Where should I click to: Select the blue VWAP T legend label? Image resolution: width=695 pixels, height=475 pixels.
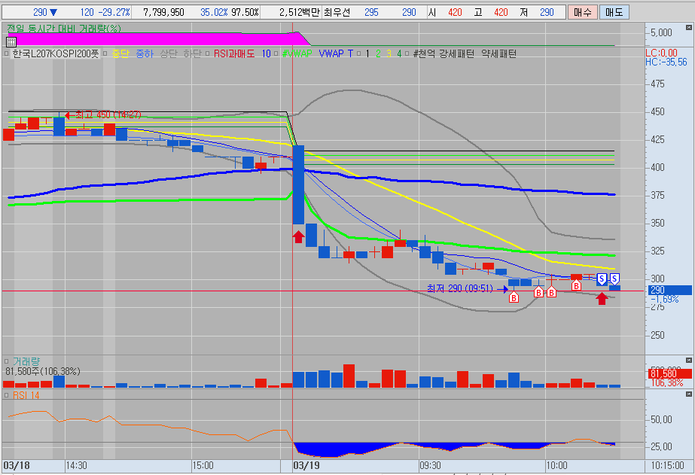(x=336, y=53)
